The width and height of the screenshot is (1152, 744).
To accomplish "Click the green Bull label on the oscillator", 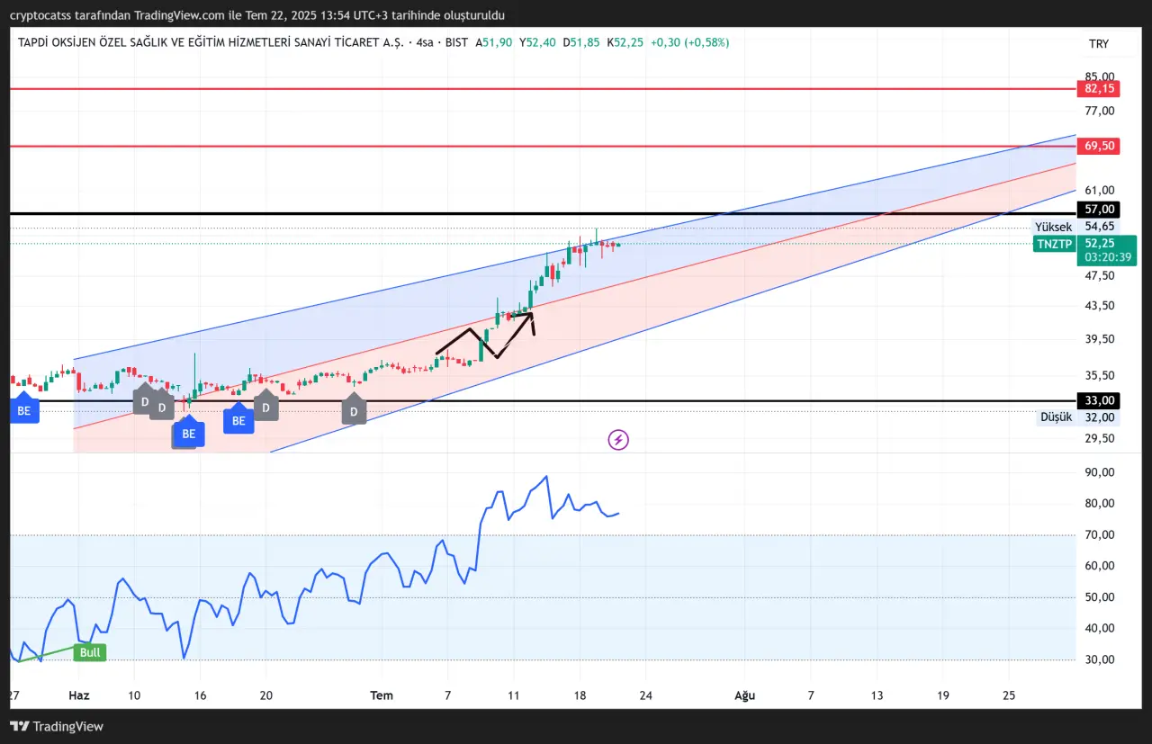I will [x=90, y=652].
